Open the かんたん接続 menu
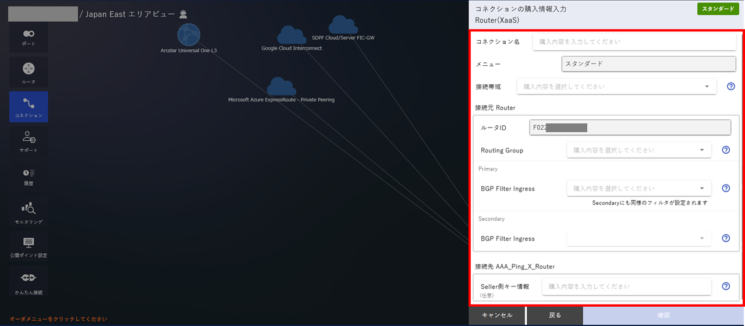The width and height of the screenshot is (745, 326). click(x=29, y=281)
